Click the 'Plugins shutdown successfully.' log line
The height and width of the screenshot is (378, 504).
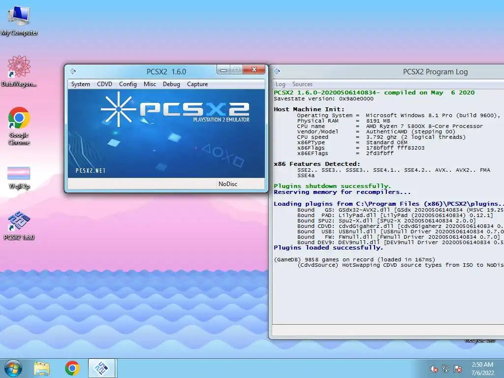(x=332, y=186)
